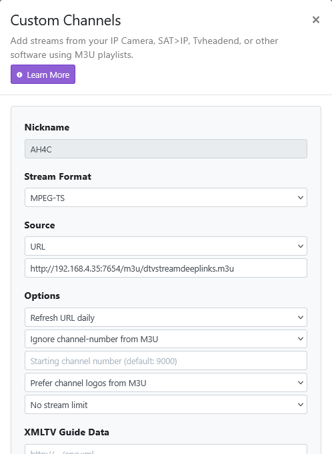Click the XMLTV Guide Data heading
332x454 pixels.
67,432
